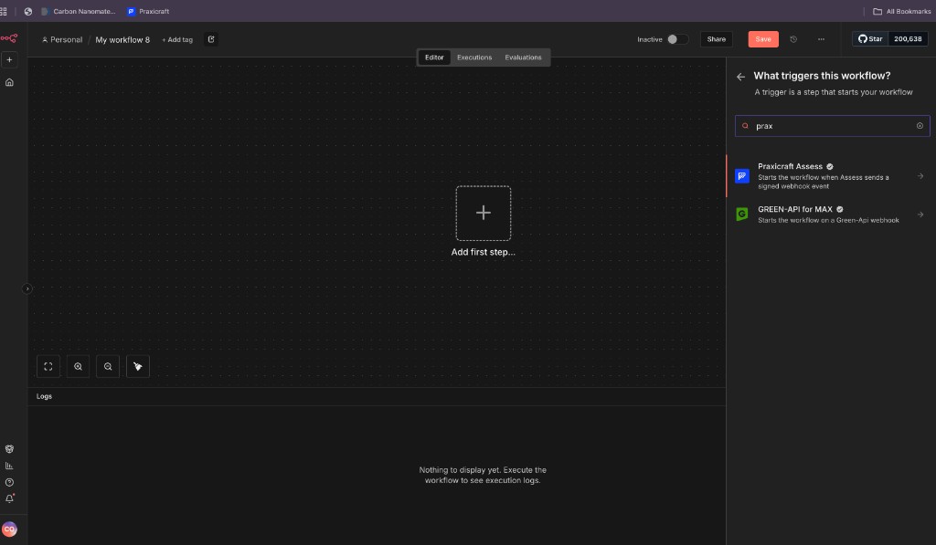This screenshot has width=936, height=545.
Task: Click the Share button
Action: tap(717, 39)
